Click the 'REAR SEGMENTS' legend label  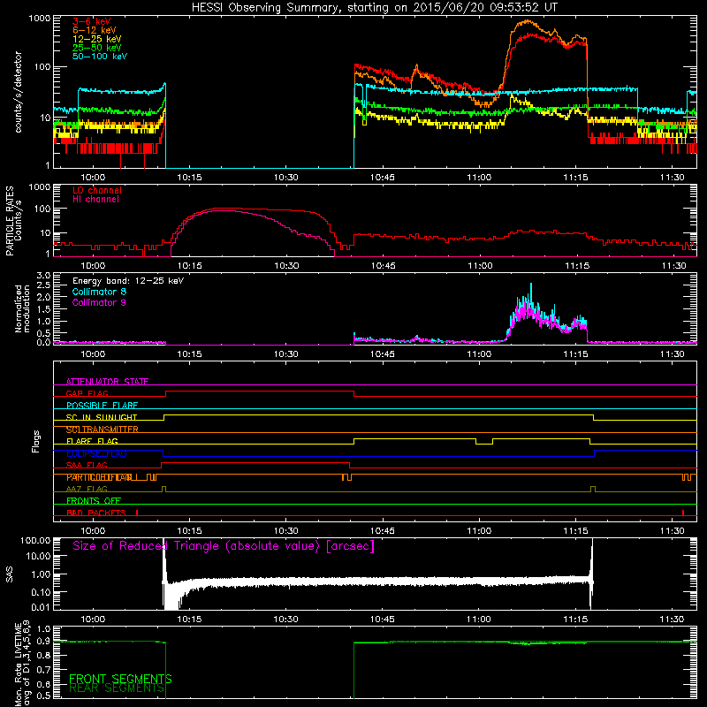point(117,688)
